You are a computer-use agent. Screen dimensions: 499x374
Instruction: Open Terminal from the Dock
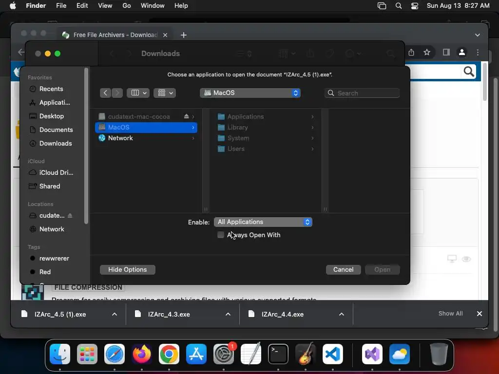pyautogui.click(x=278, y=354)
